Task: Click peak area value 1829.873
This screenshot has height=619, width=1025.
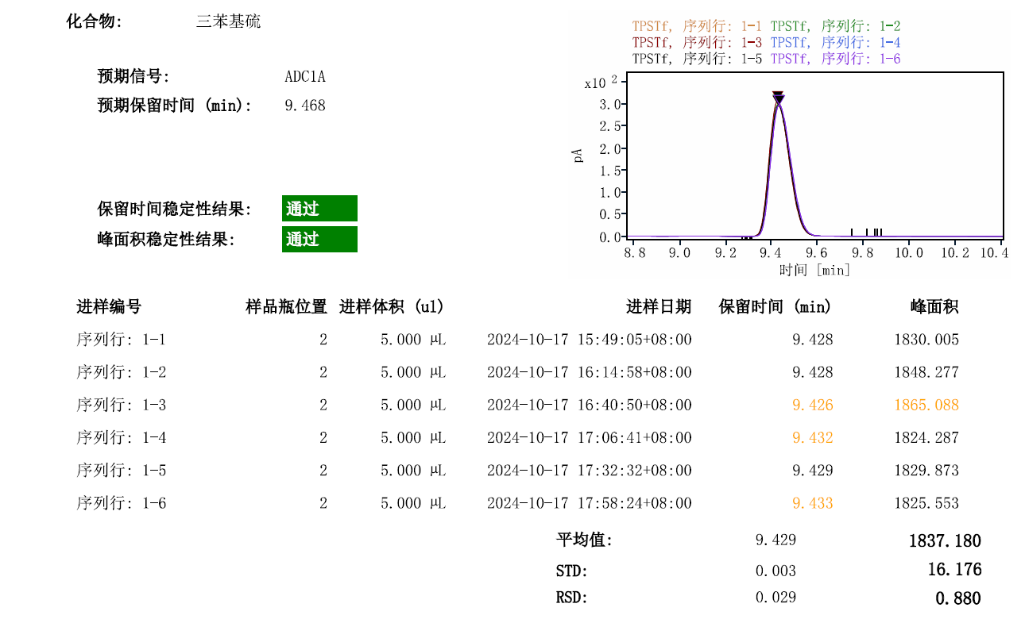Action: 926,471
